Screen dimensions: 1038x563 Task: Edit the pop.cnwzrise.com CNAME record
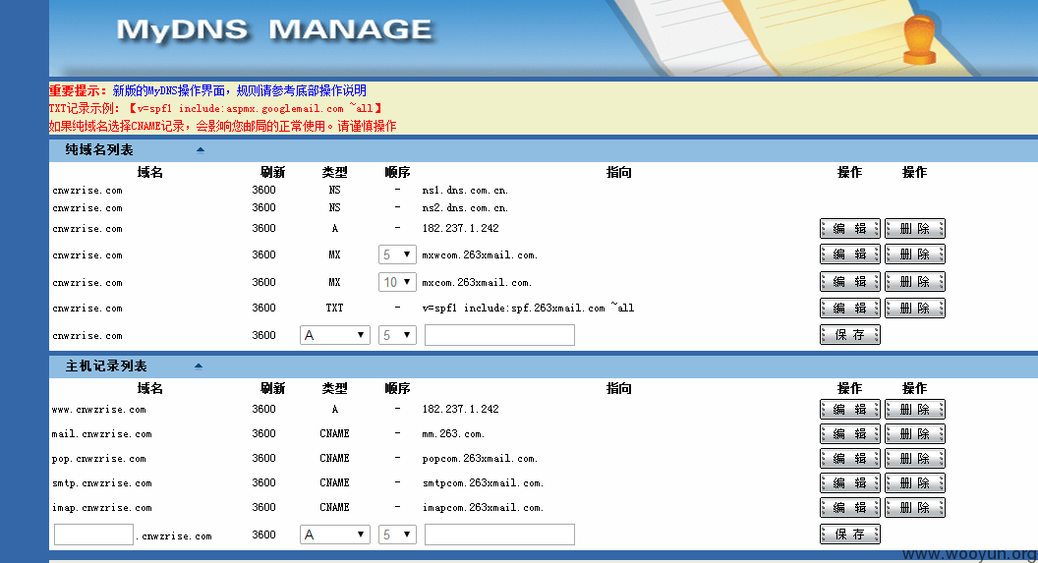pyautogui.click(x=850, y=459)
